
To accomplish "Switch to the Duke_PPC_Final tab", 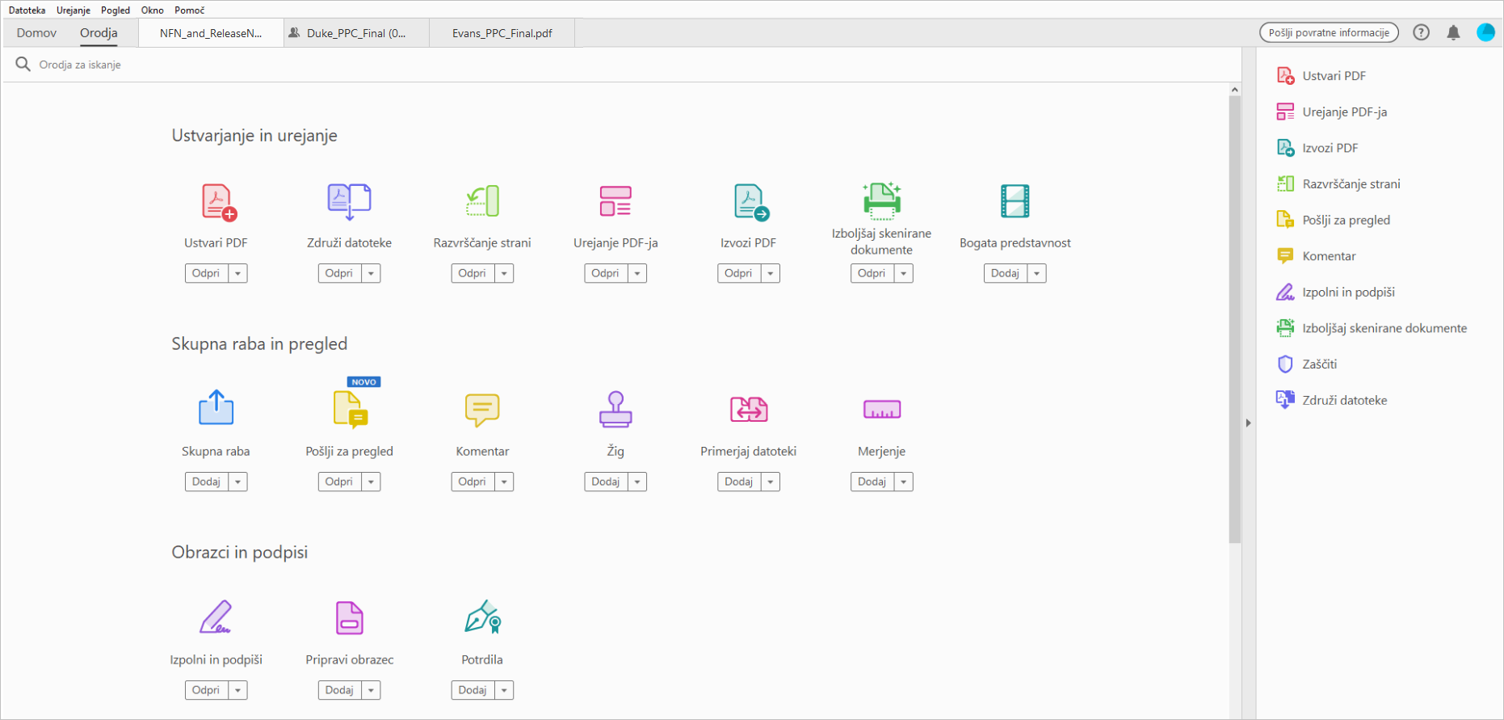I will tap(356, 33).
